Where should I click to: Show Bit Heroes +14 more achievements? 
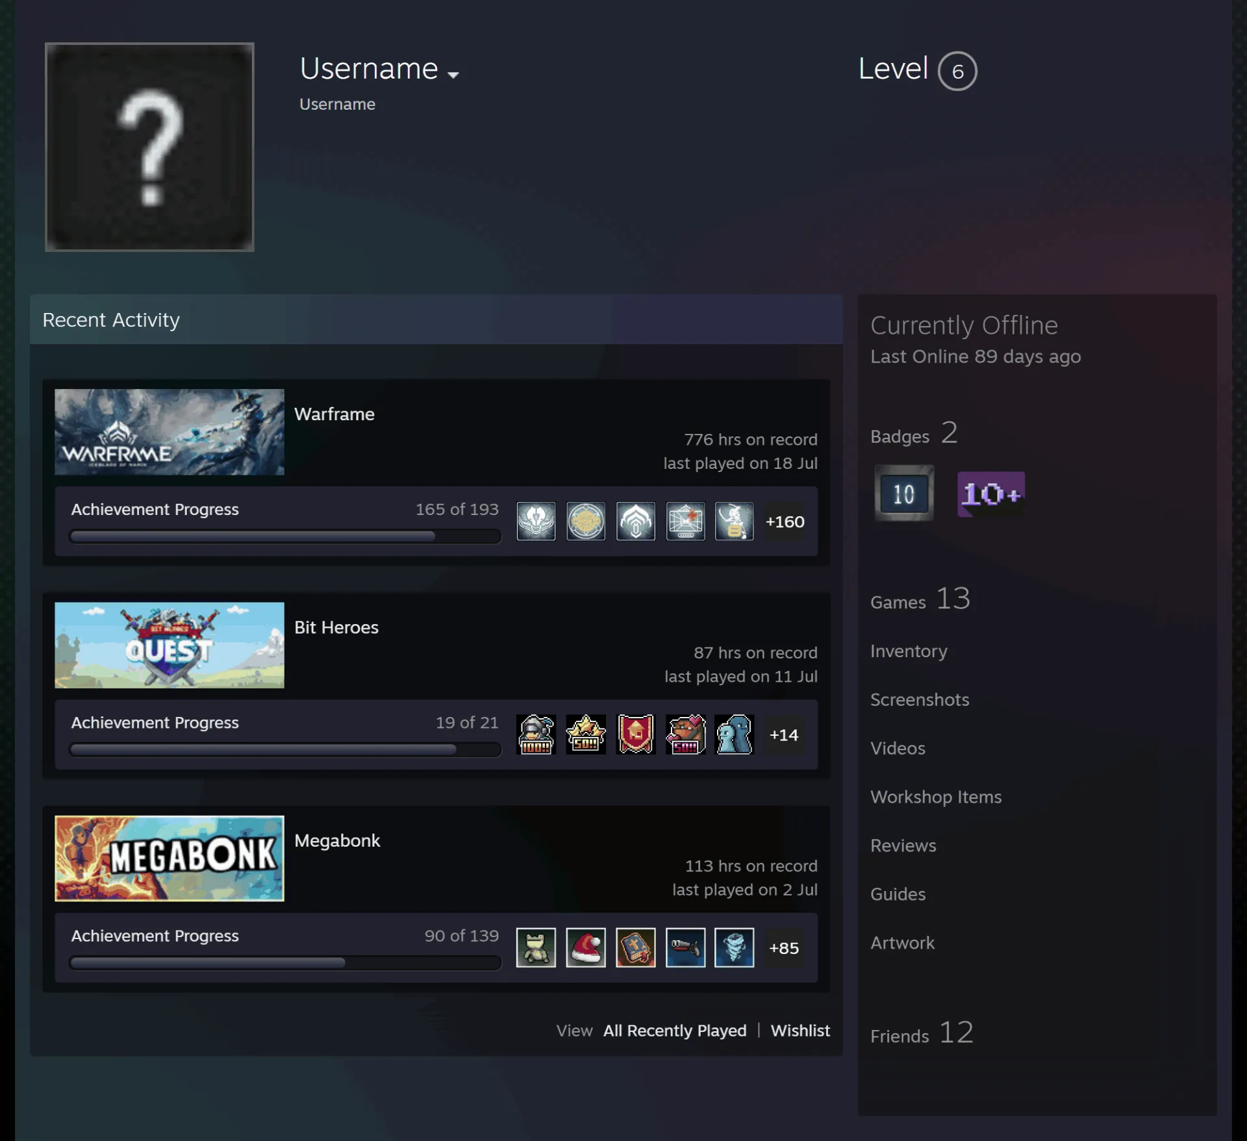pos(784,734)
